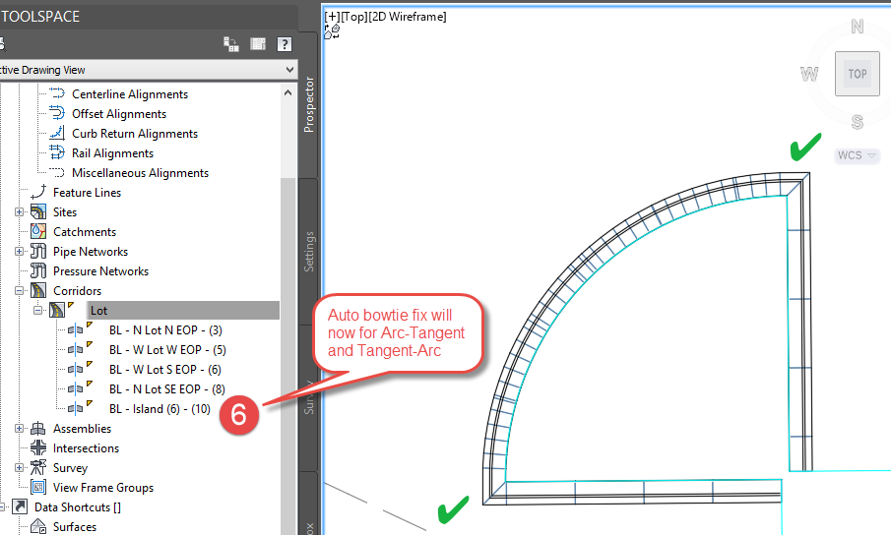Expand the Pipe Networks node
Viewport: 891px width, 535px height.
[20, 251]
